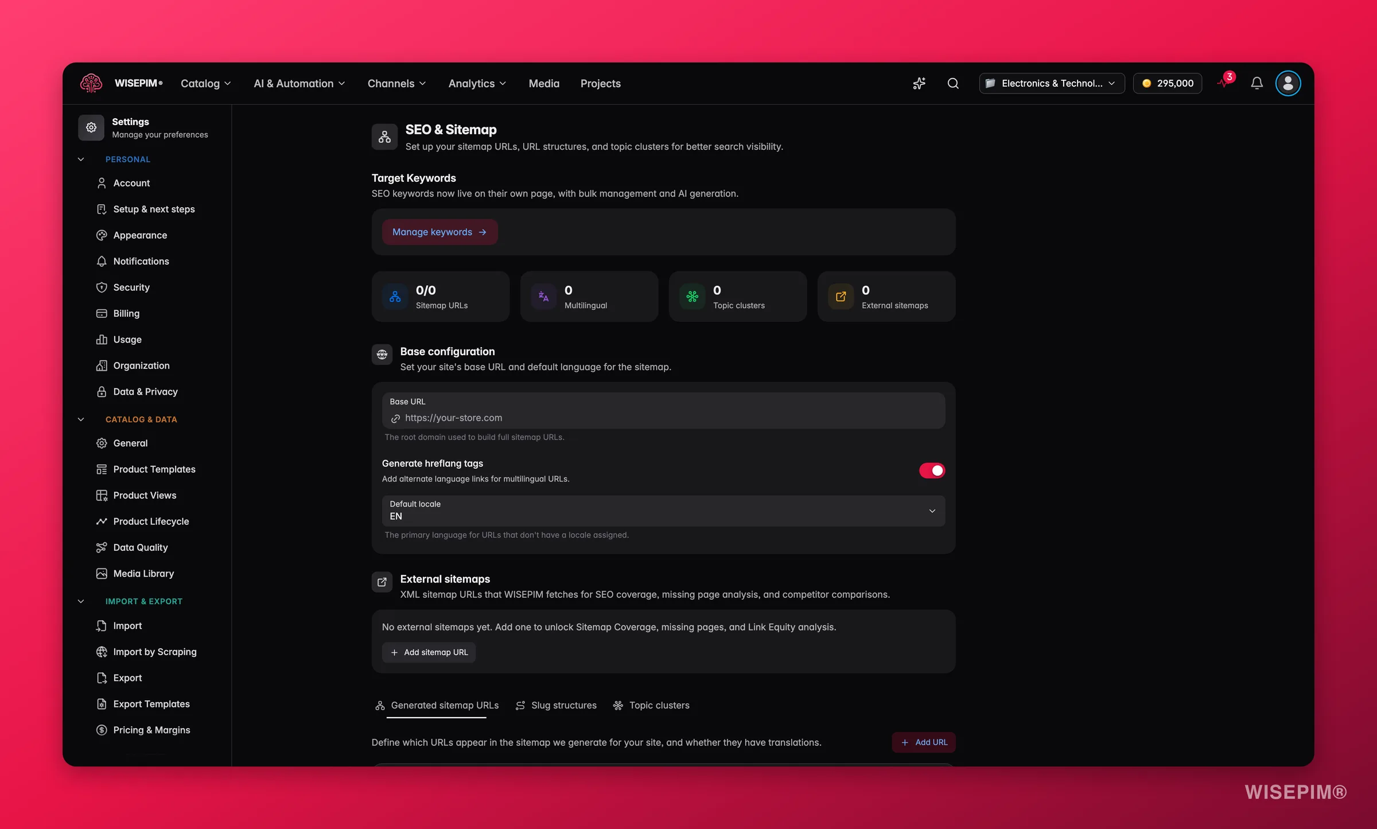1377x829 pixels.
Task: Open the Channels dropdown menu
Action: click(x=397, y=83)
